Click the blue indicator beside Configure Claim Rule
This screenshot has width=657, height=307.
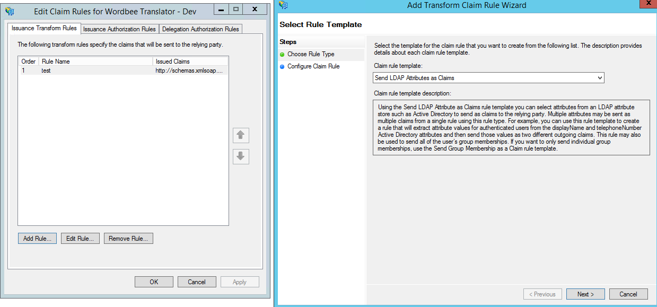pos(282,66)
